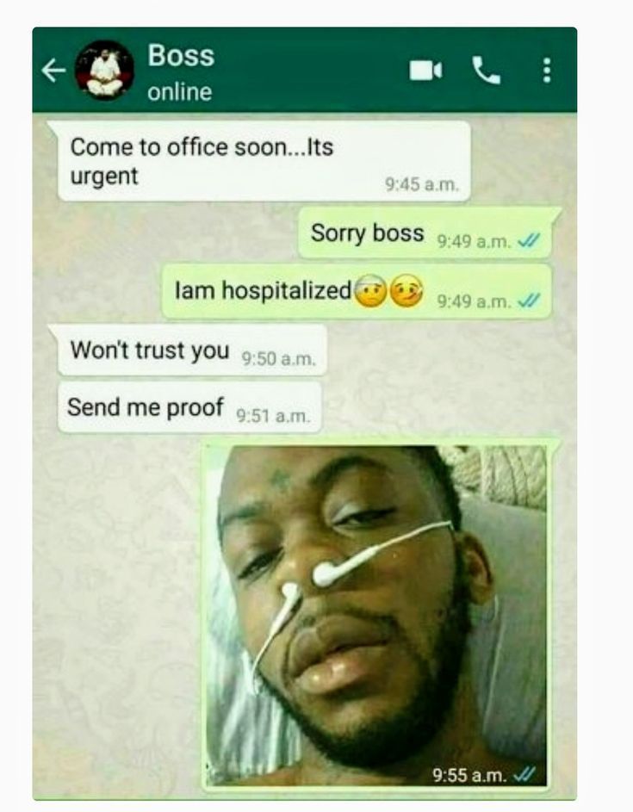The image size is (633, 812).
Task: Open Boss contact name in header
Action: [x=181, y=55]
